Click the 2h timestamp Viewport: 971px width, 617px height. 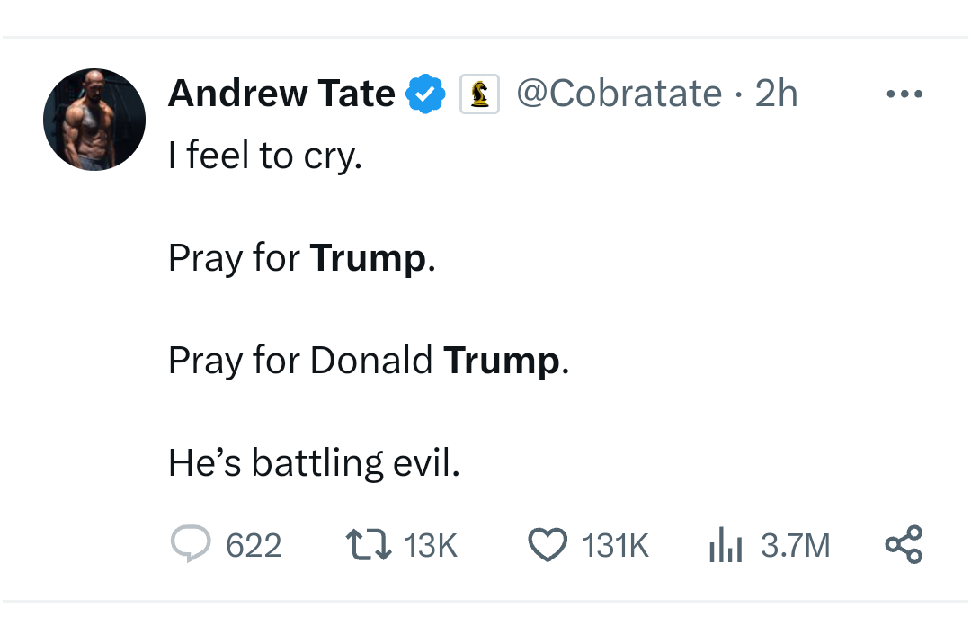coord(777,94)
